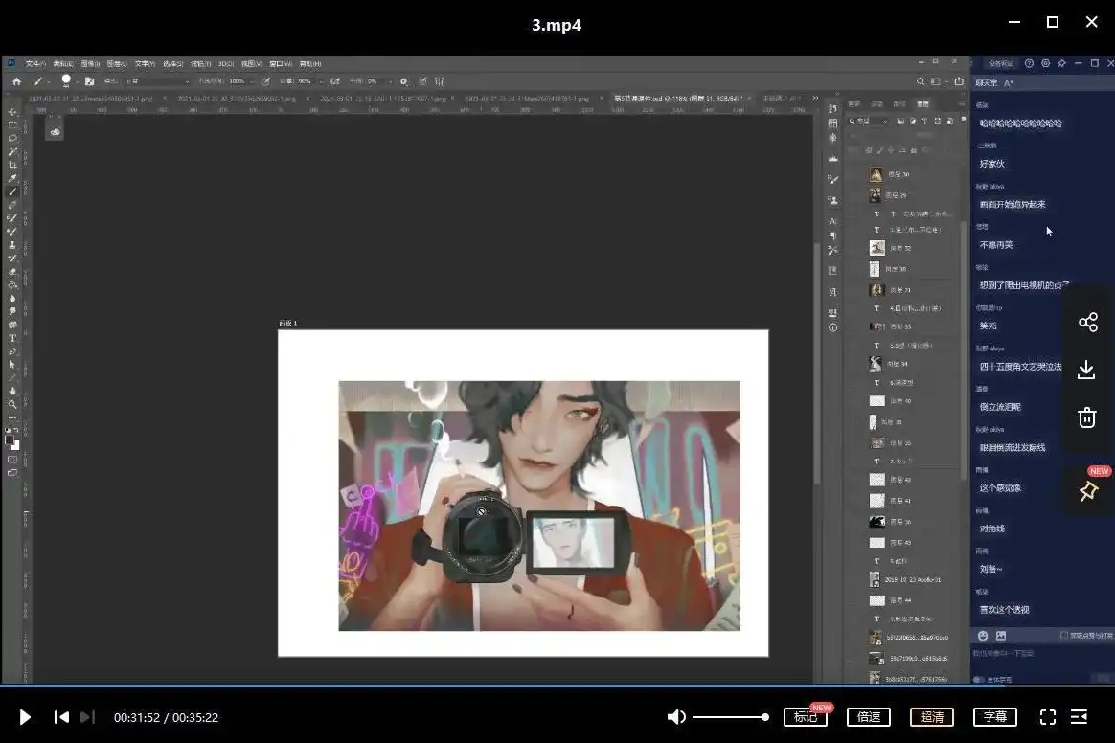Screen dimensions: 1115x743
Task: Open the playlist panel icon
Action: coord(1079,717)
